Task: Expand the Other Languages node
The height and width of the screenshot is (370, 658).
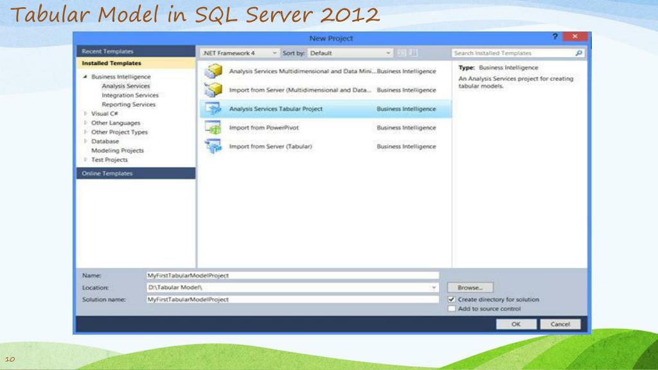Action: pyautogui.click(x=85, y=123)
